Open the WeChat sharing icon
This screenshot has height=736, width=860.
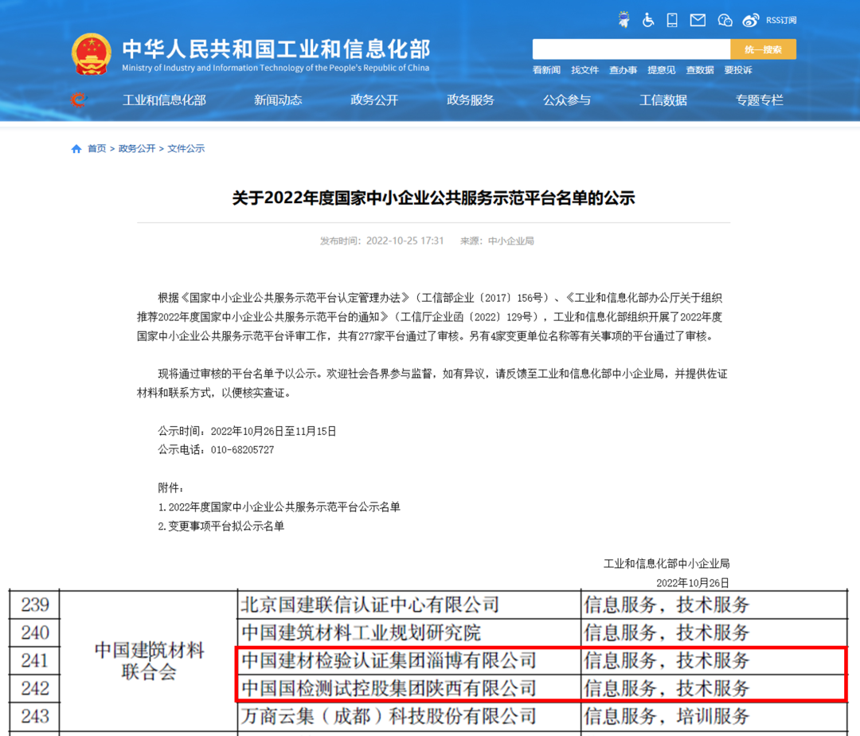click(725, 20)
